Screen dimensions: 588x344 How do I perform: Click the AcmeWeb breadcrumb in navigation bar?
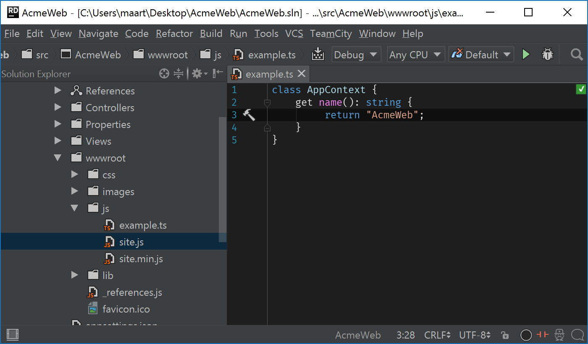pos(91,55)
